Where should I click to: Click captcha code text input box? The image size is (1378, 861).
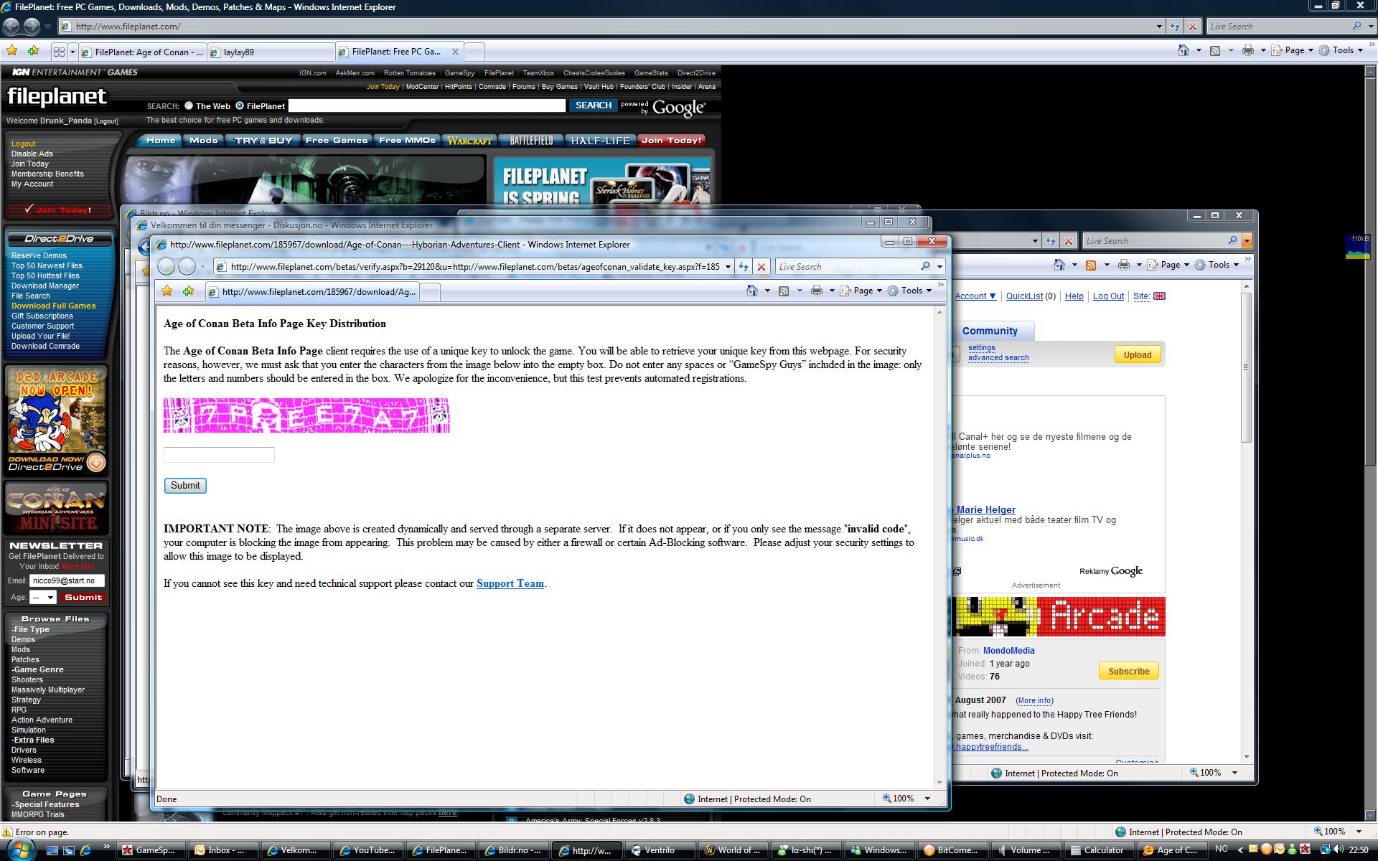tap(219, 454)
